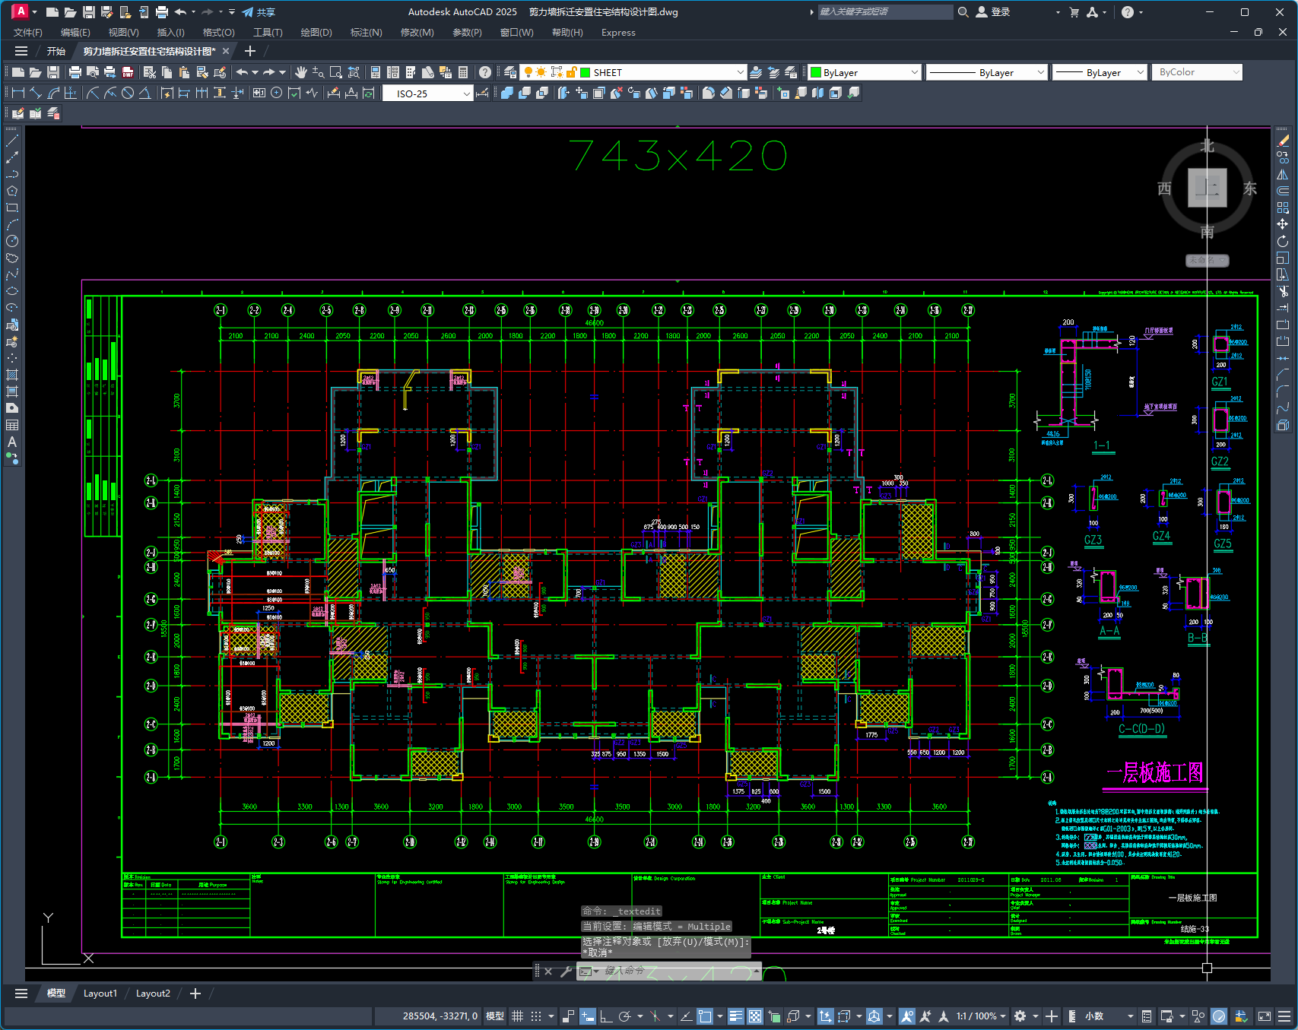The height and width of the screenshot is (1030, 1298).
Task: Toggle dynamic input in status bar
Action: click(x=588, y=1016)
